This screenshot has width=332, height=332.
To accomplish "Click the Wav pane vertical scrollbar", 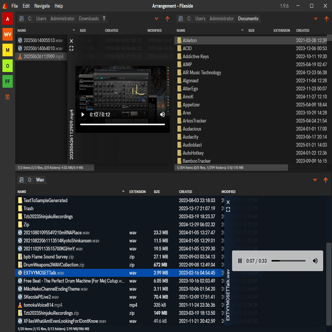I will pos(329,284).
